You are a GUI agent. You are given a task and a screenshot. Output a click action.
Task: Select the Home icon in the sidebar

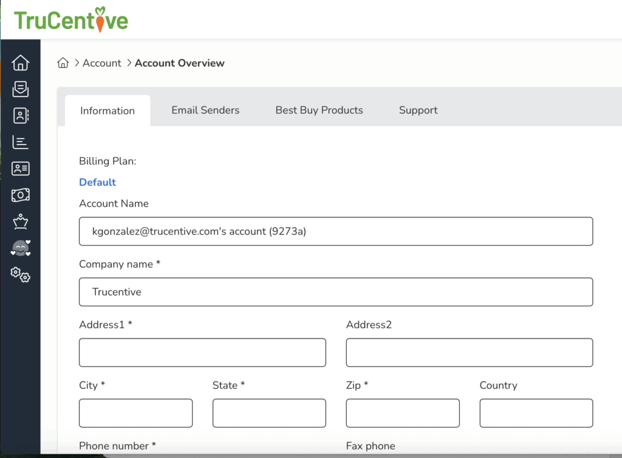20,62
